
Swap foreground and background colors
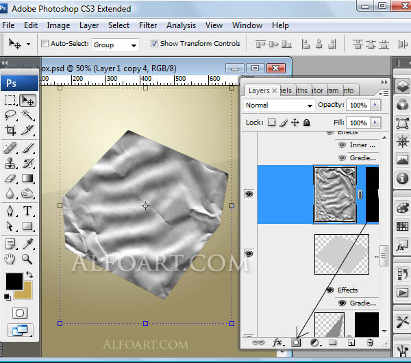coord(29,275)
